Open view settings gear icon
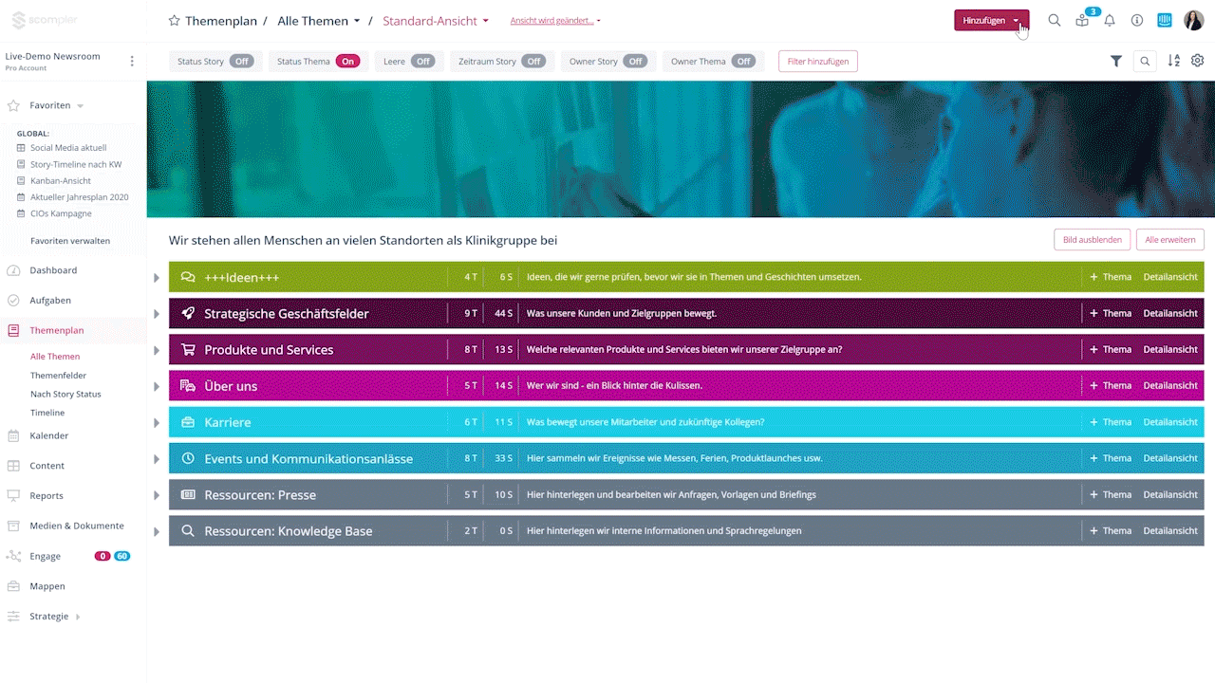This screenshot has height=683, width=1215. tap(1197, 61)
